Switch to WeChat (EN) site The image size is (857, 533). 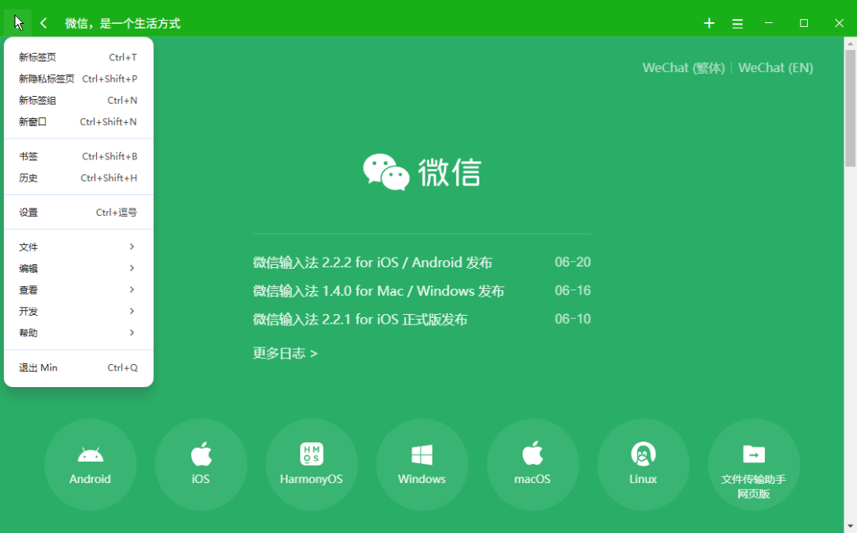(x=775, y=67)
